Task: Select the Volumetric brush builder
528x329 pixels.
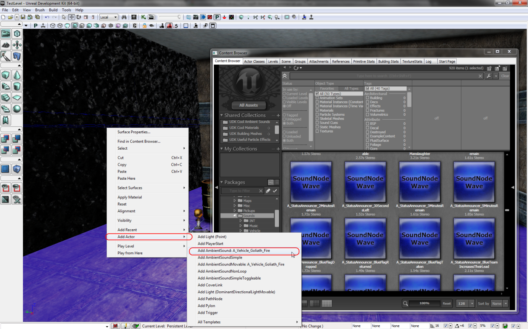Action: pyautogui.click(x=6, y=120)
